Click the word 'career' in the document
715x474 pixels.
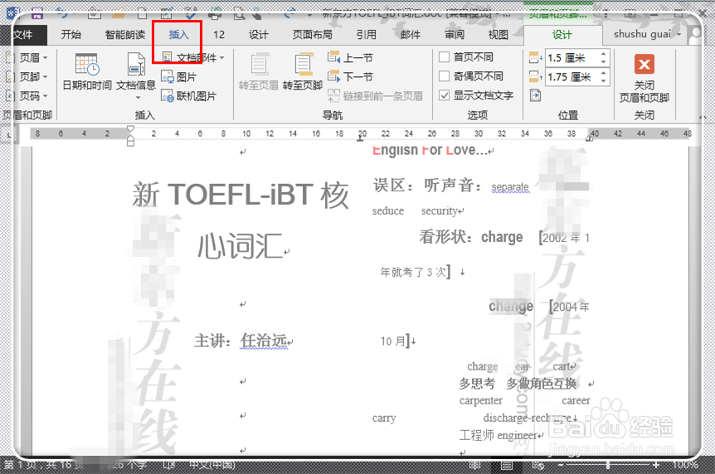576,400
